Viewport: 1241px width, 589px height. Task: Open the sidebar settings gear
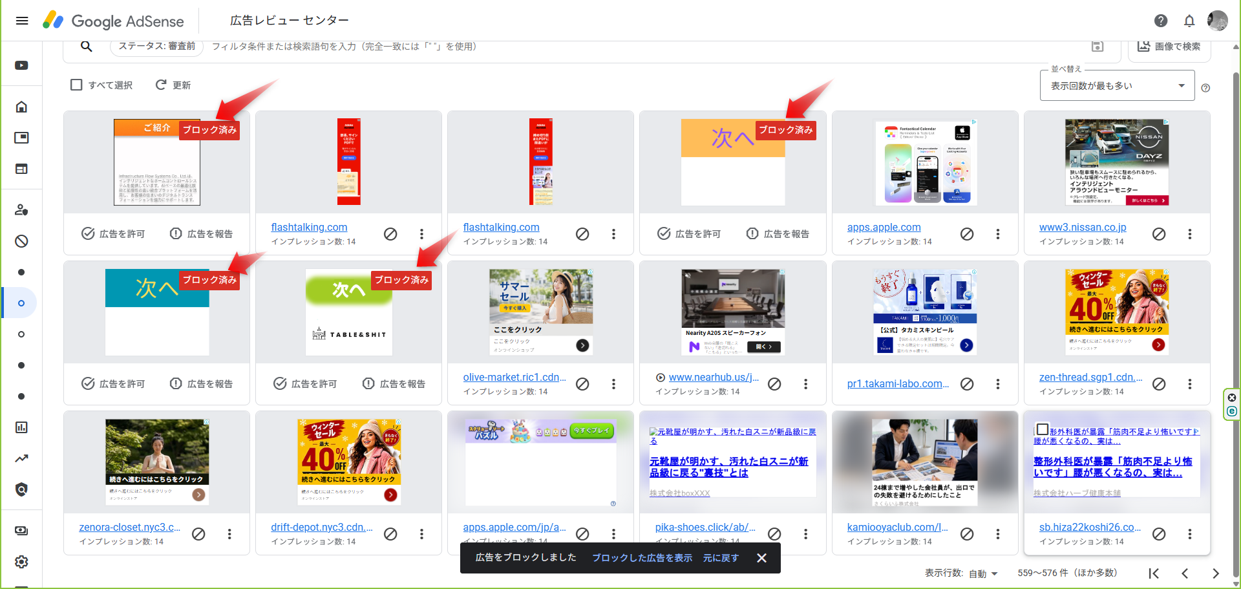[x=21, y=562]
